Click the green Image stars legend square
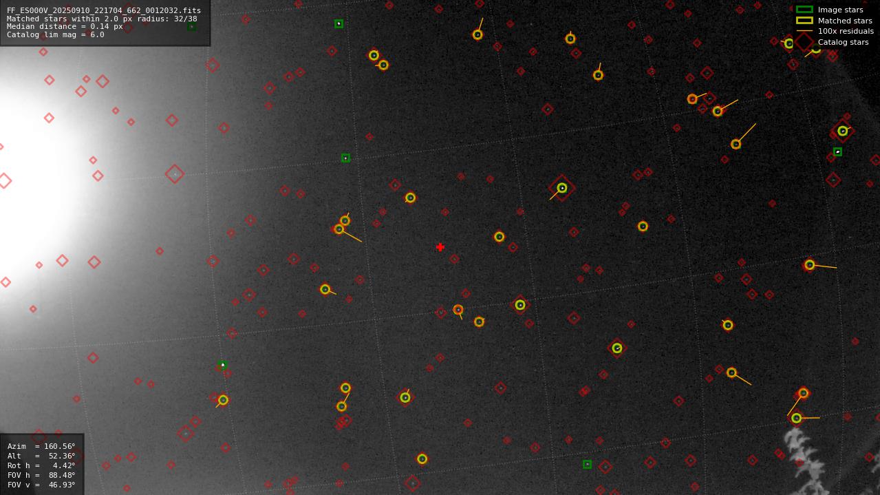 pyautogui.click(x=804, y=10)
